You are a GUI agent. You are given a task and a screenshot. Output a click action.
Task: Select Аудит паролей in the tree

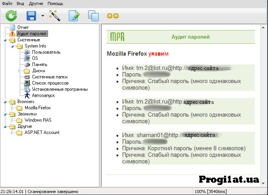[32, 34]
